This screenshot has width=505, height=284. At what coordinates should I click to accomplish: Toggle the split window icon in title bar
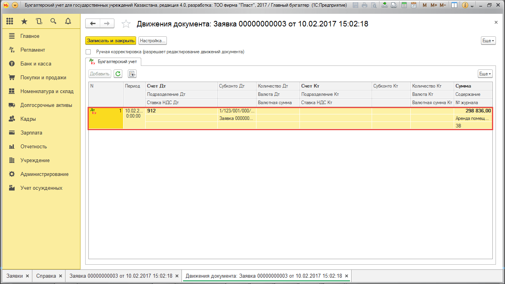[x=454, y=5]
